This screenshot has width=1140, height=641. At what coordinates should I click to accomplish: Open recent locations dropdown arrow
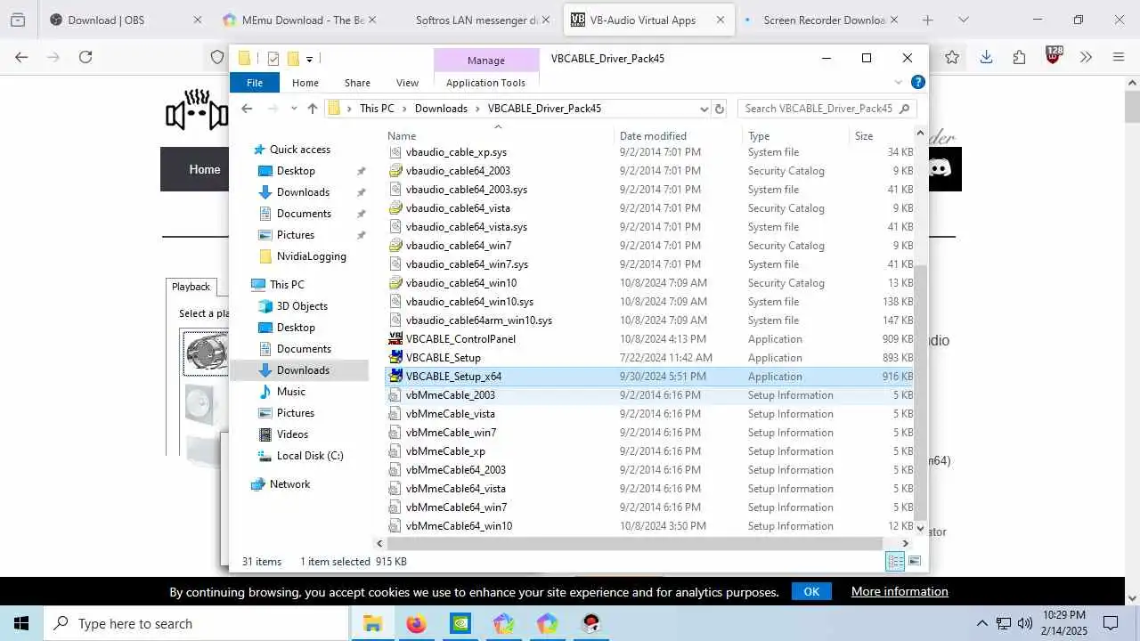[292, 109]
